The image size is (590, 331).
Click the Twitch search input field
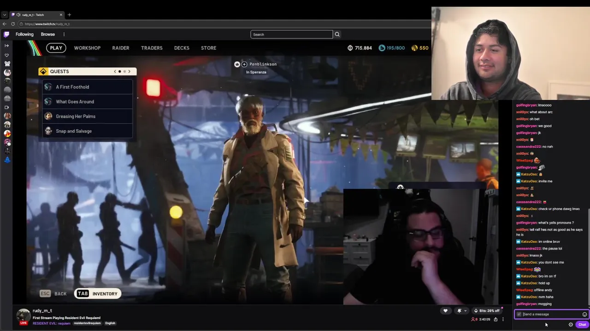[291, 34]
